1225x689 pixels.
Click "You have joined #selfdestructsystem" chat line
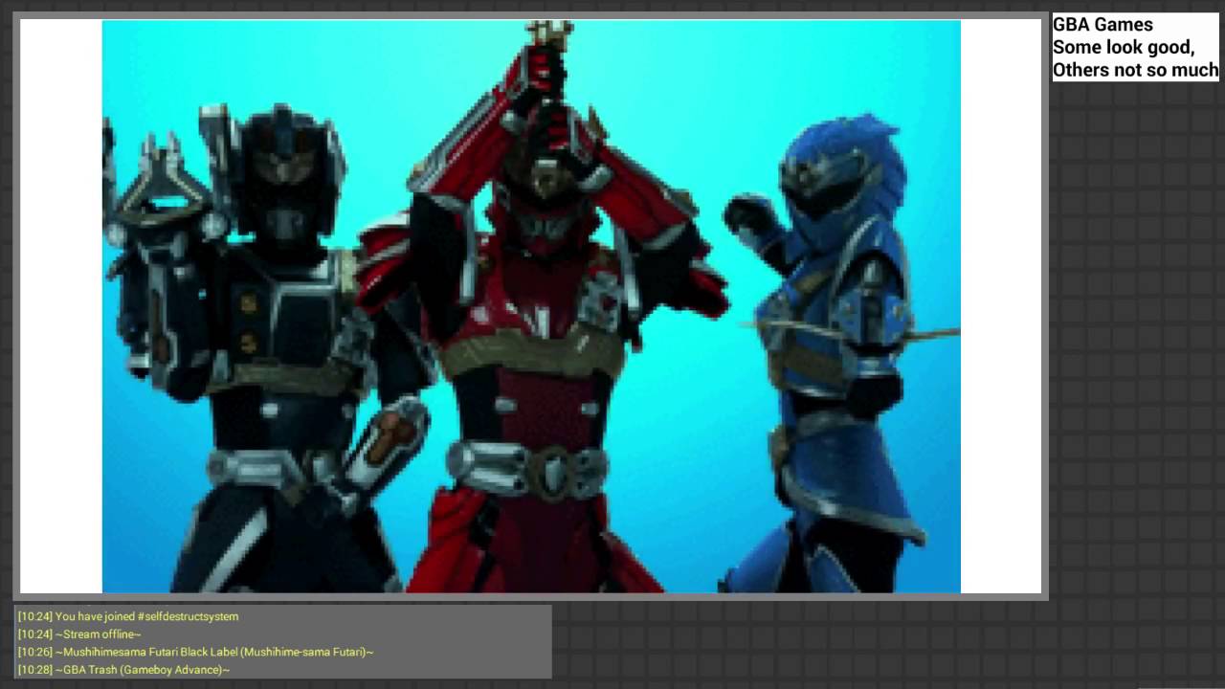[x=128, y=616]
